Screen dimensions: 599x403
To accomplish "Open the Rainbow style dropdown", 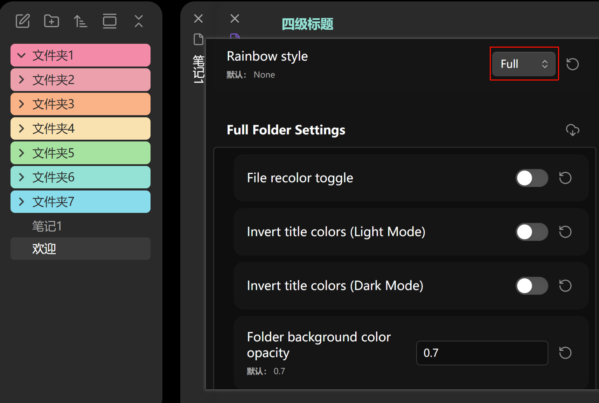I will tap(523, 64).
